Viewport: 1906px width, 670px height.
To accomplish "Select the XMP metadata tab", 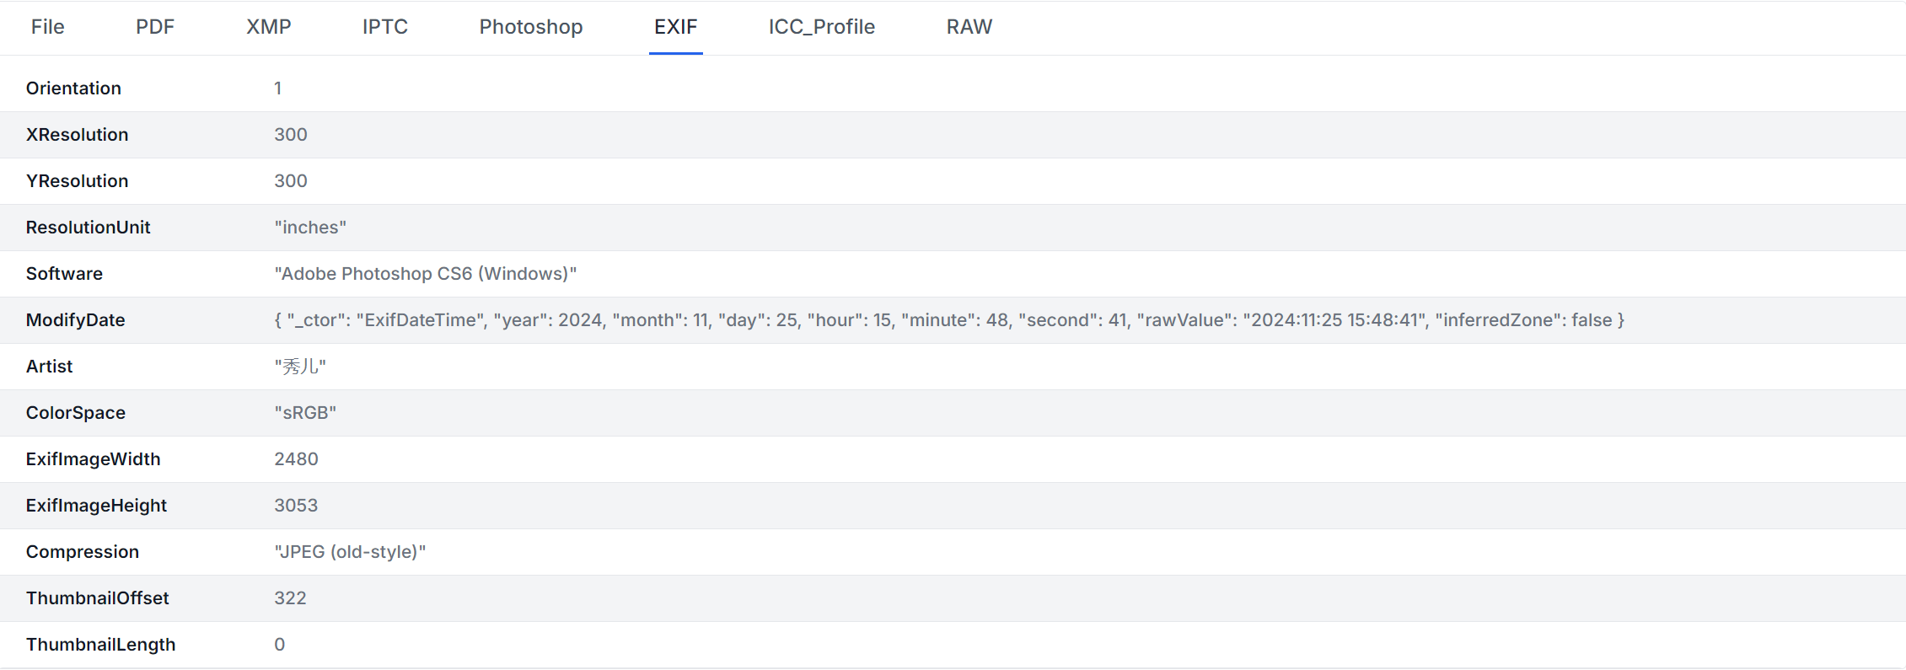I will [x=268, y=27].
